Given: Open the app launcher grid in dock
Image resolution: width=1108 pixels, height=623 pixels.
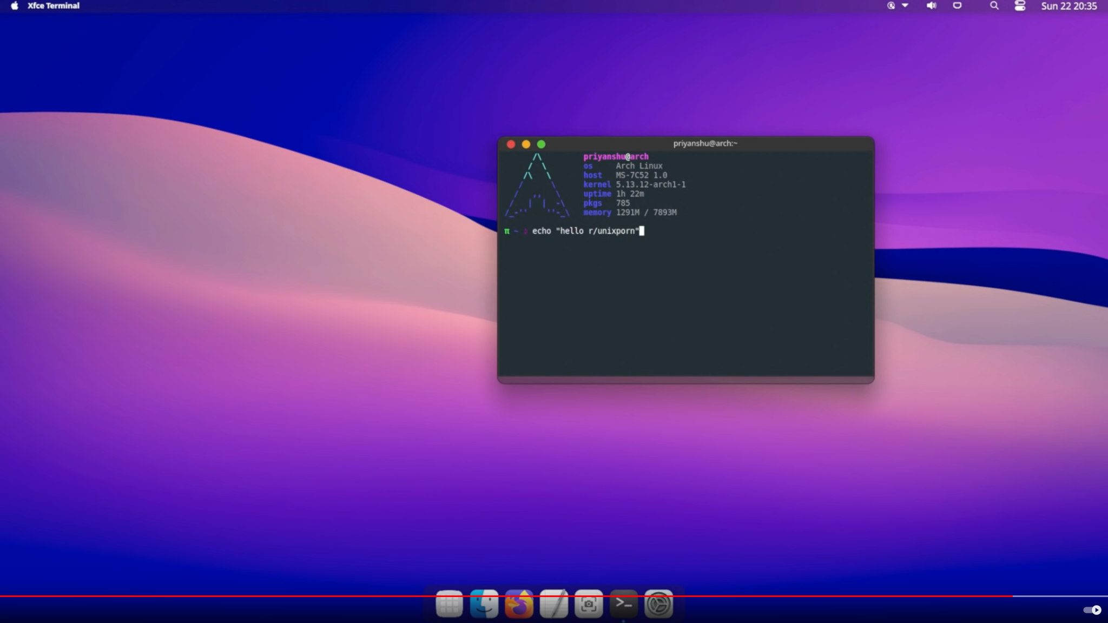Looking at the screenshot, I should (x=449, y=604).
